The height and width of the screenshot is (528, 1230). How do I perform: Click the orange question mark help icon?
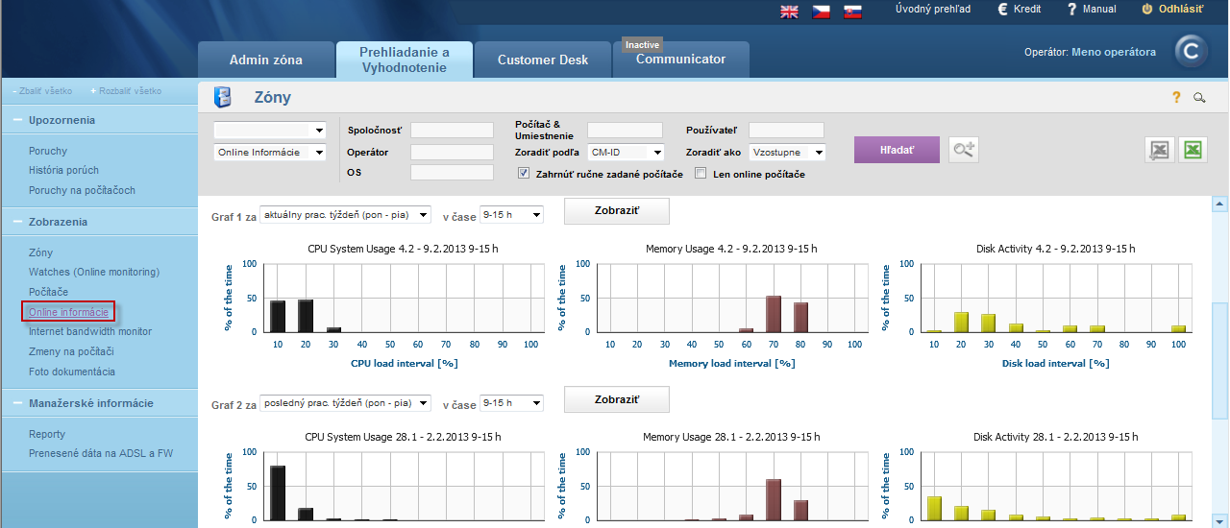pos(1175,97)
